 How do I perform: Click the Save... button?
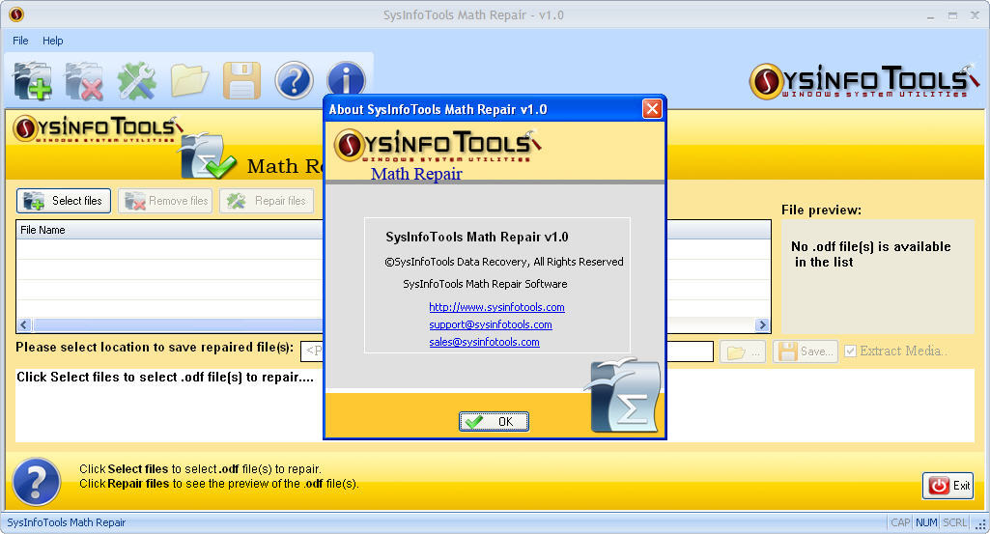(x=806, y=351)
